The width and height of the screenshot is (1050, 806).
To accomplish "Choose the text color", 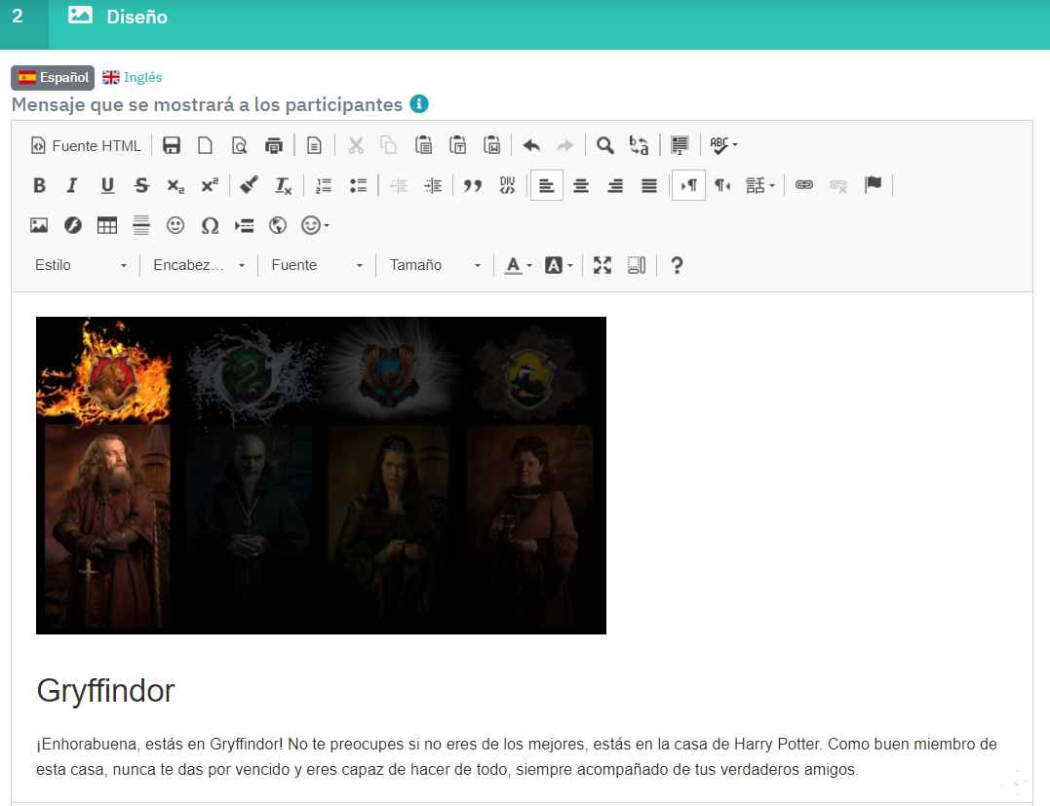I will (x=519, y=265).
